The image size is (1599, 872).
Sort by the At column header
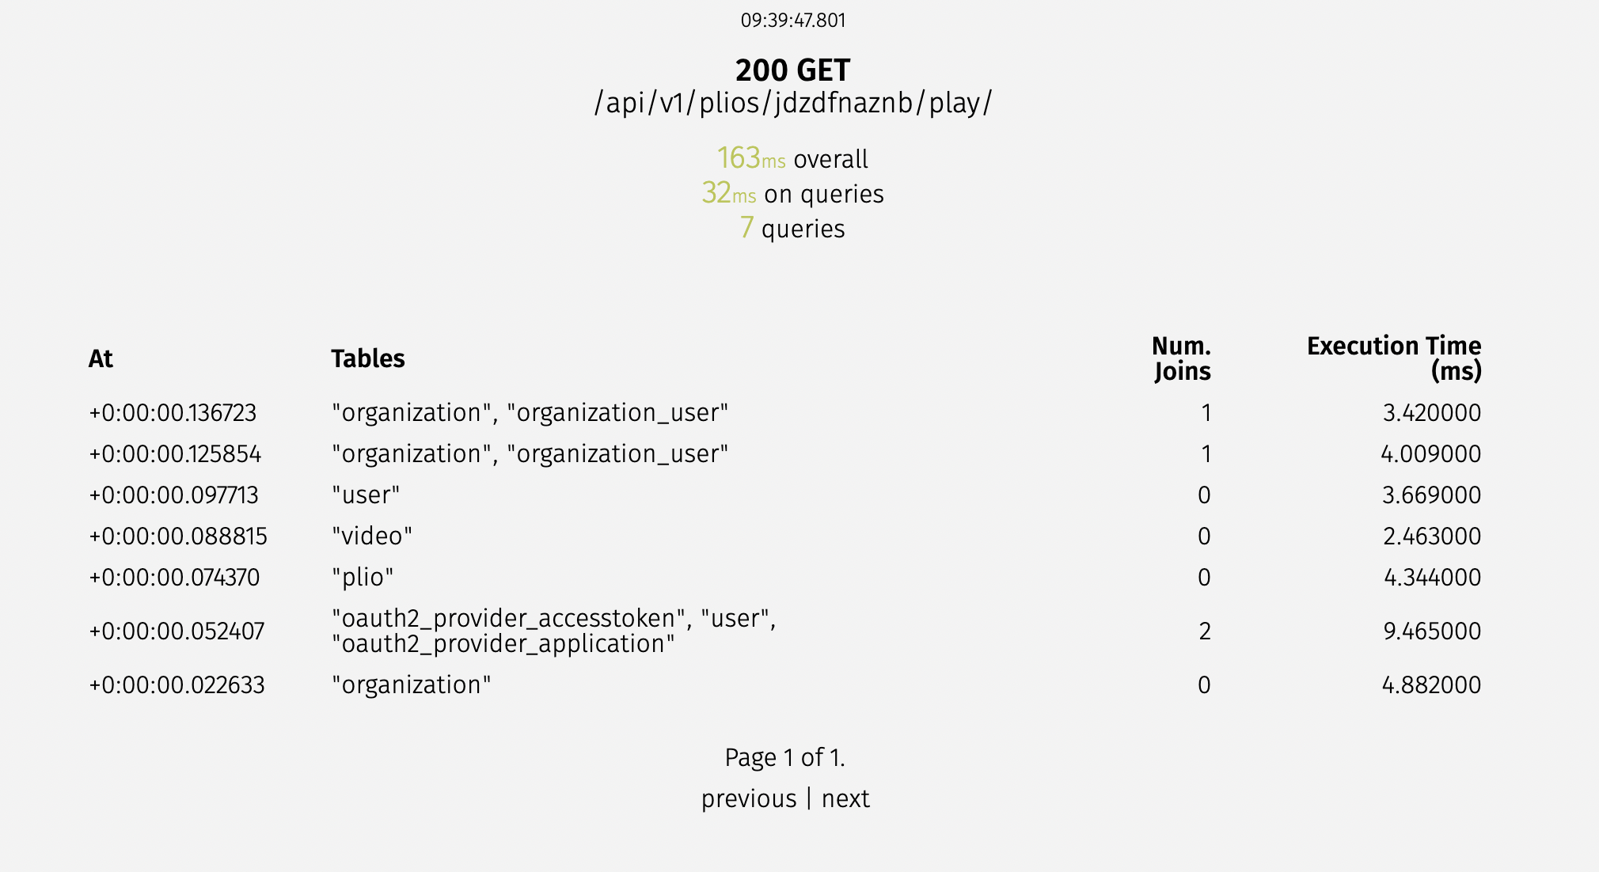coord(100,358)
